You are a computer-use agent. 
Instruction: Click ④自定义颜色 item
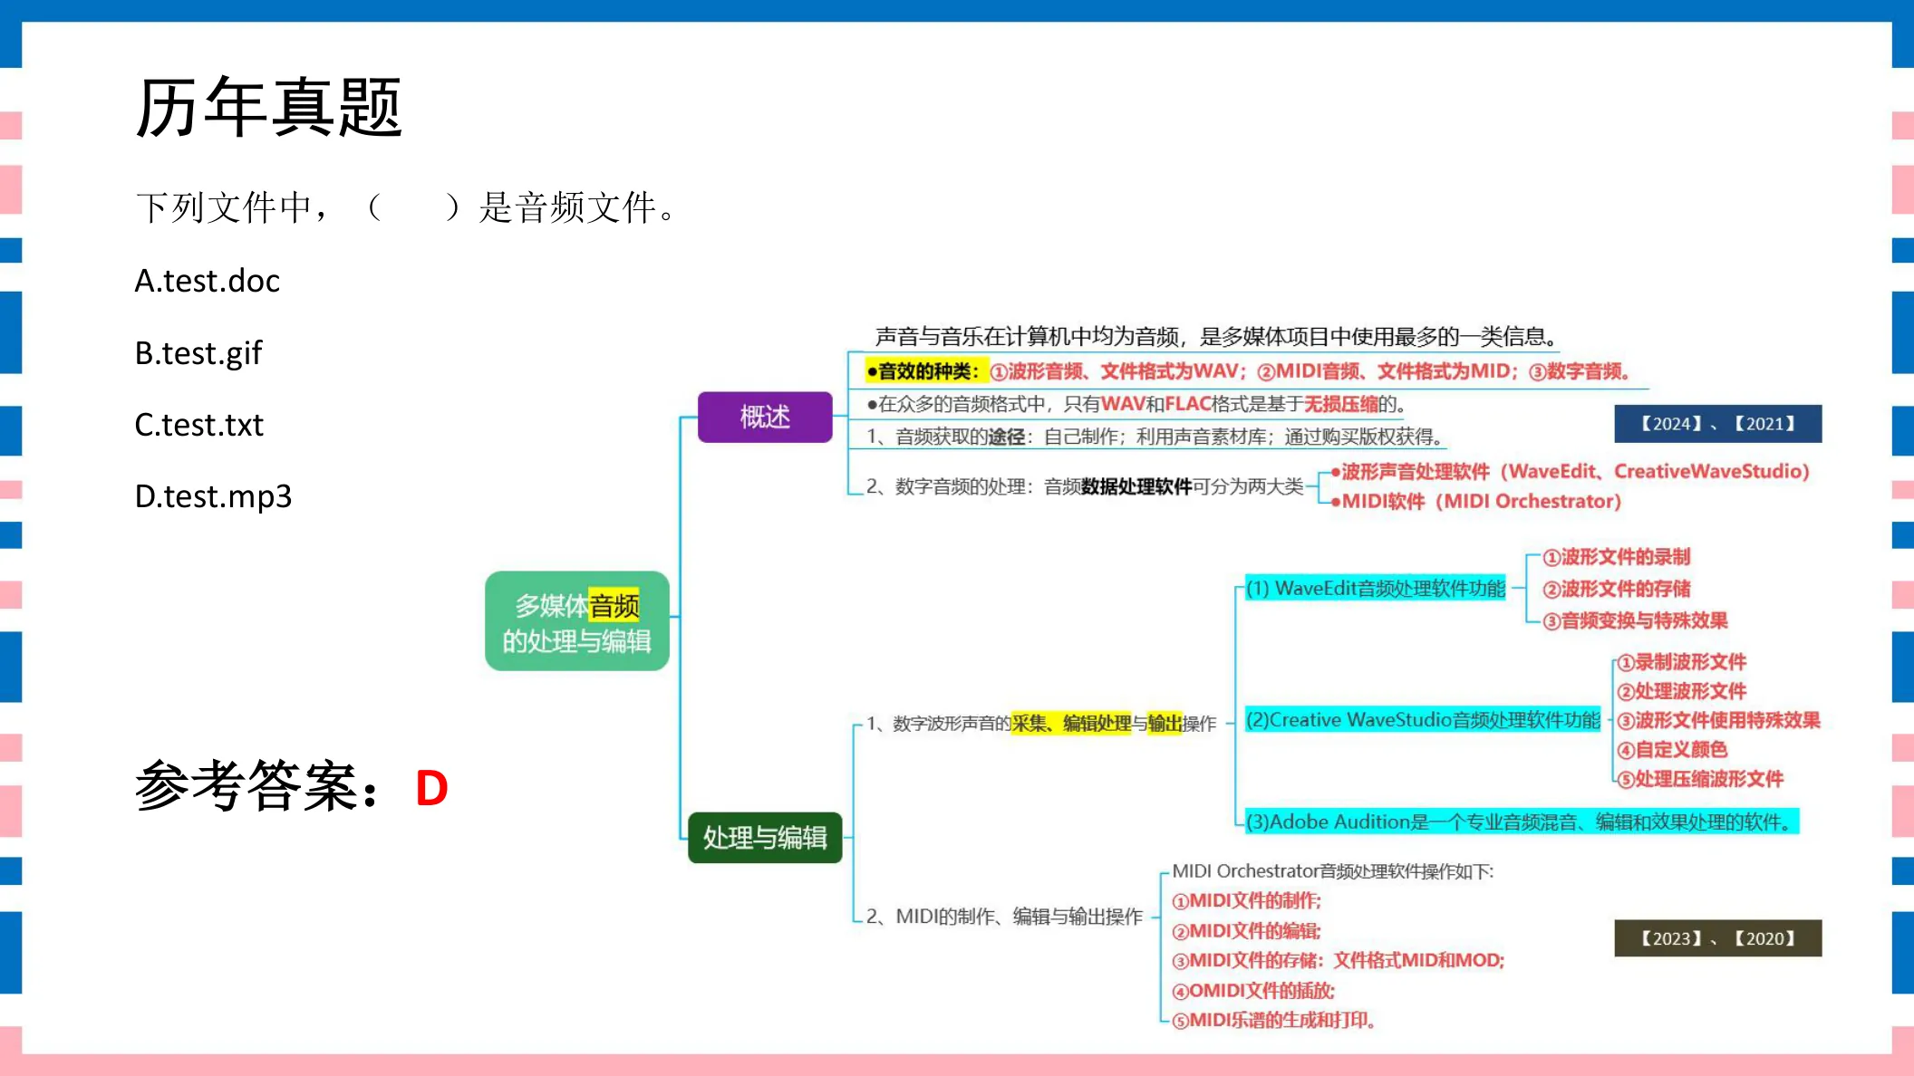(1673, 749)
